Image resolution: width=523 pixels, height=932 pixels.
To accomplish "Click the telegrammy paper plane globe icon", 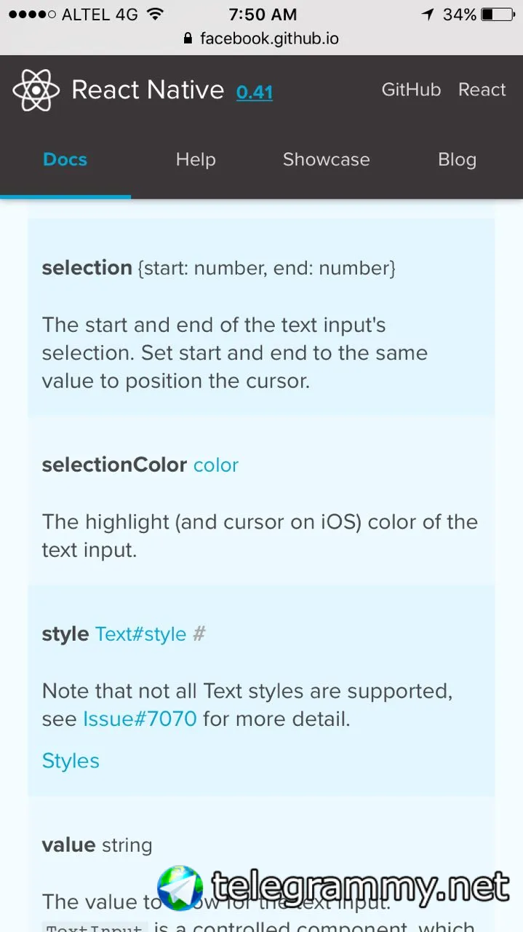I will pyautogui.click(x=180, y=888).
